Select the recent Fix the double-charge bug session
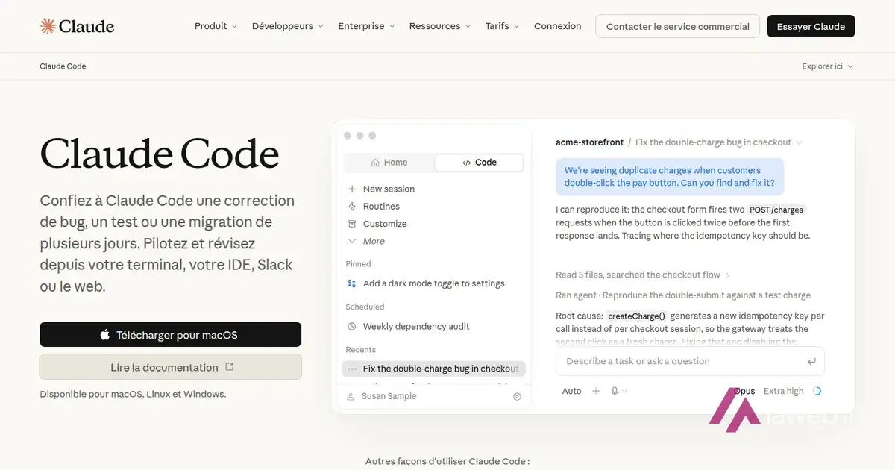Screen dimensions: 895x470 [x=434, y=369]
